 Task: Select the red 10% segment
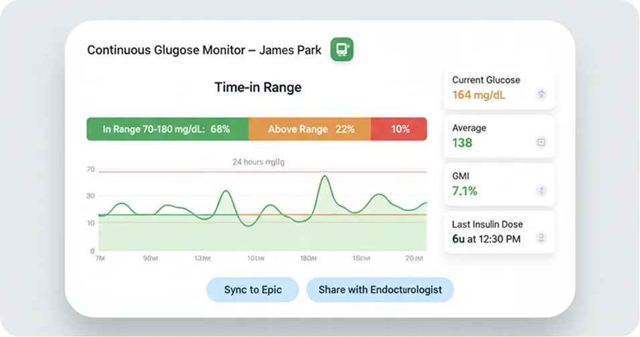[399, 129]
